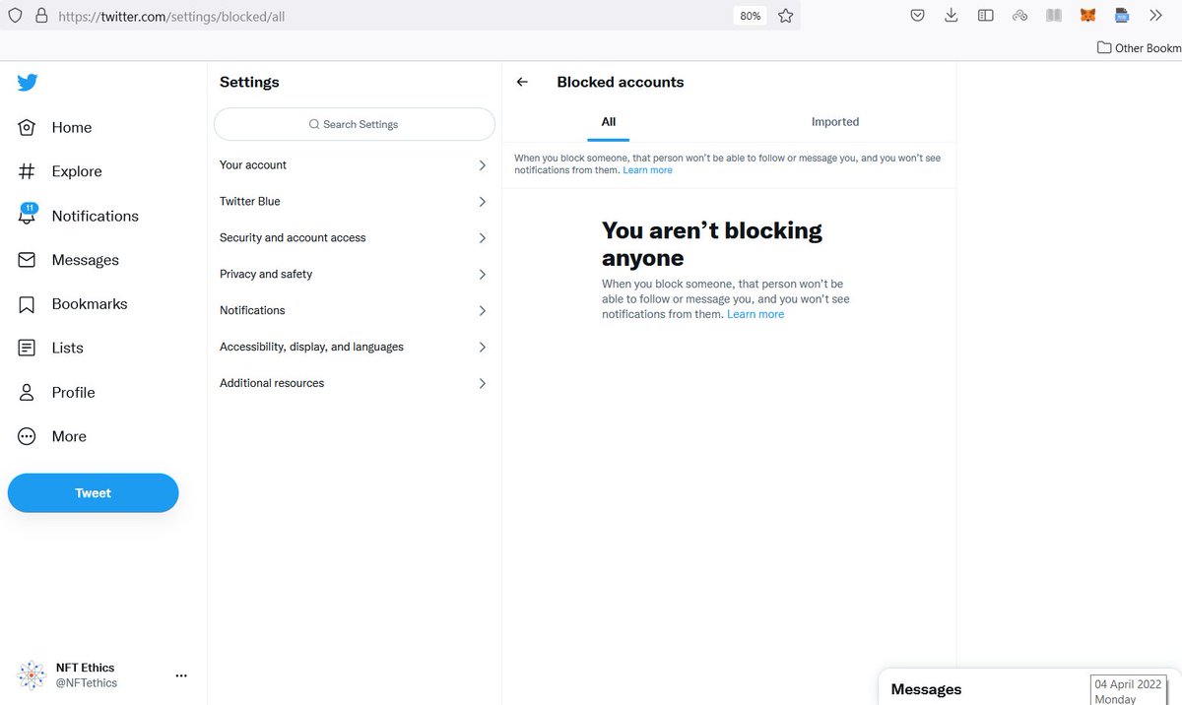Click the Explore label in navigation

(77, 171)
